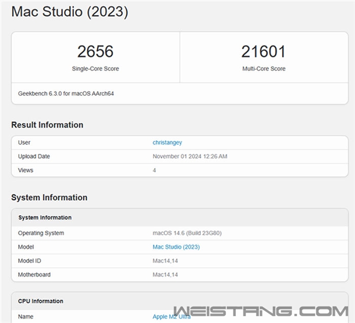Viewport: 355px width, 323px height.
Task: Click the Mac Studio (2023) page title
Action: coord(70,12)
